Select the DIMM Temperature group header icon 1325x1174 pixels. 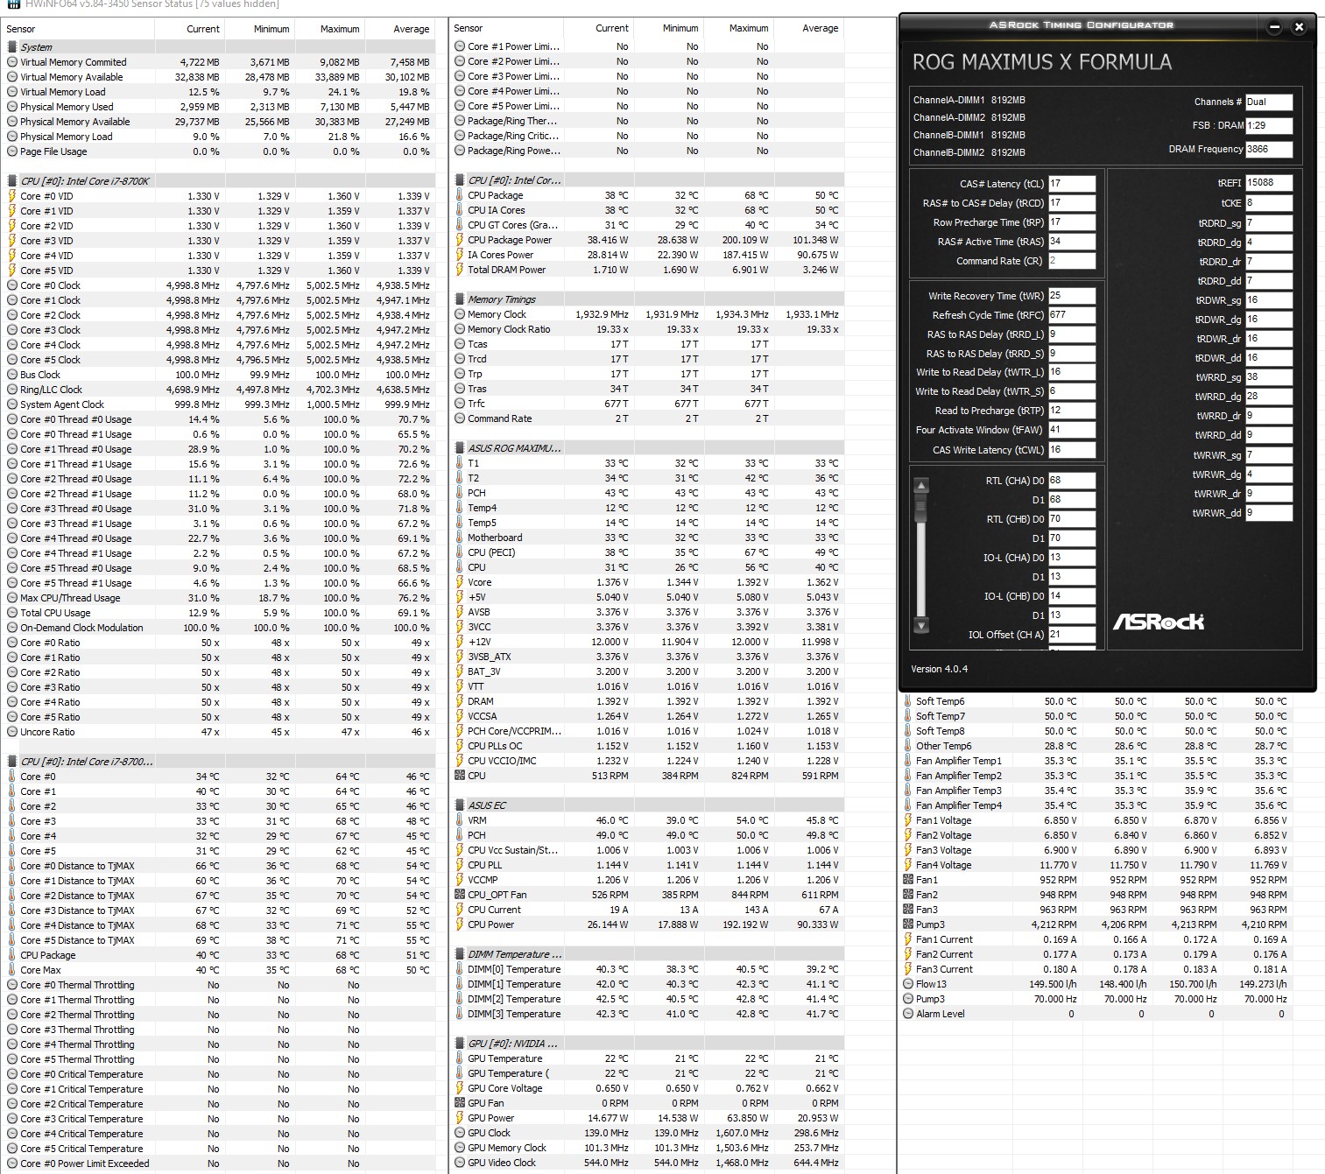coord(460,954)
